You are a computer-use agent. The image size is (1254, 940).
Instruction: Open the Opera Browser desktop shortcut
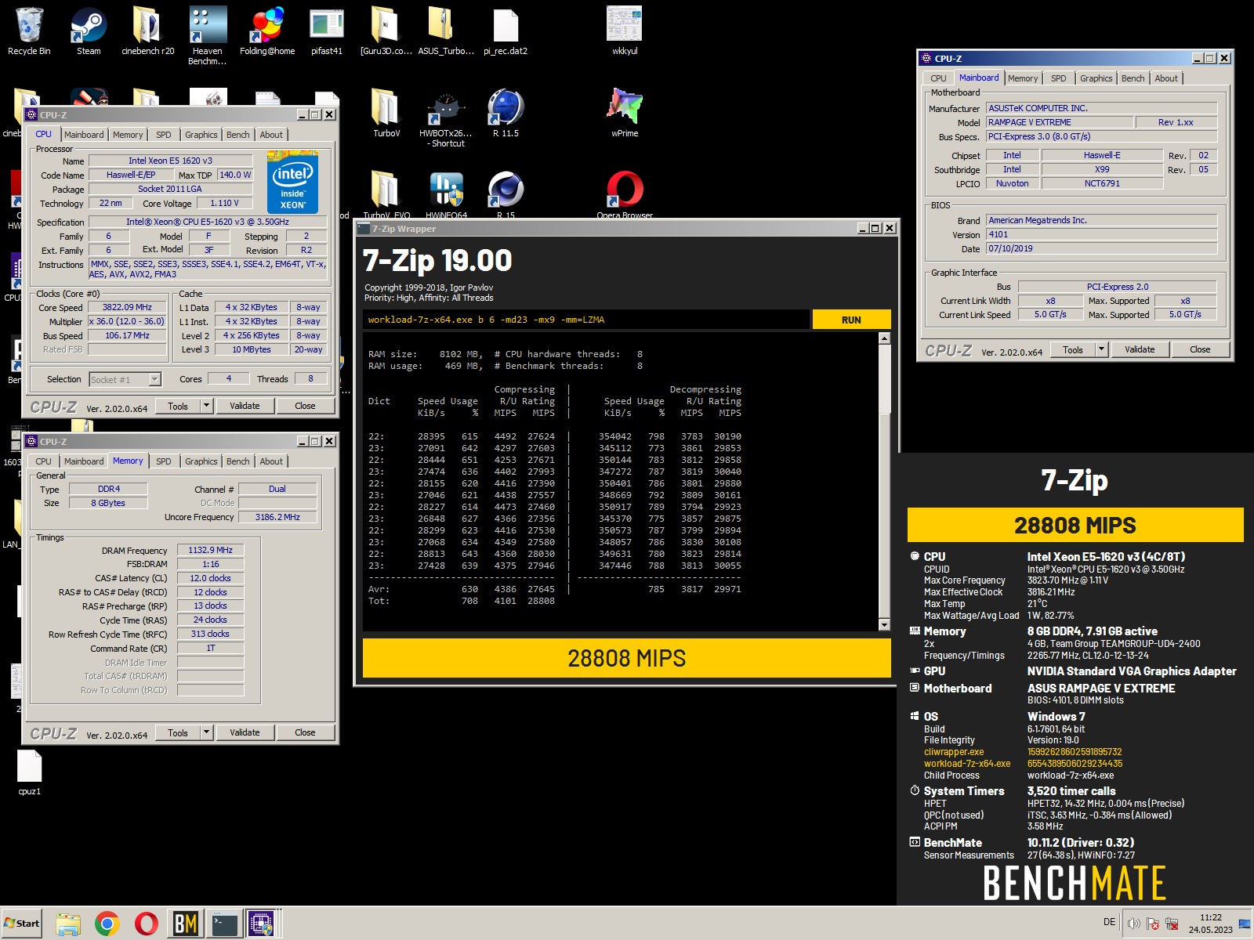pos(625,194)
